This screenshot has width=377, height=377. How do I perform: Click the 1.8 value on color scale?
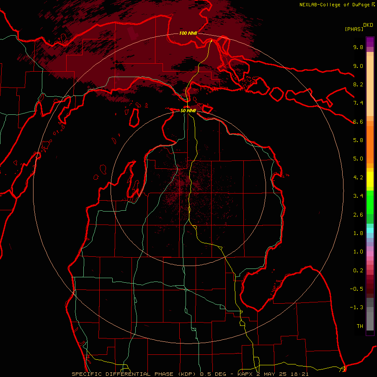pyautogui.click(x=358, y=233)
